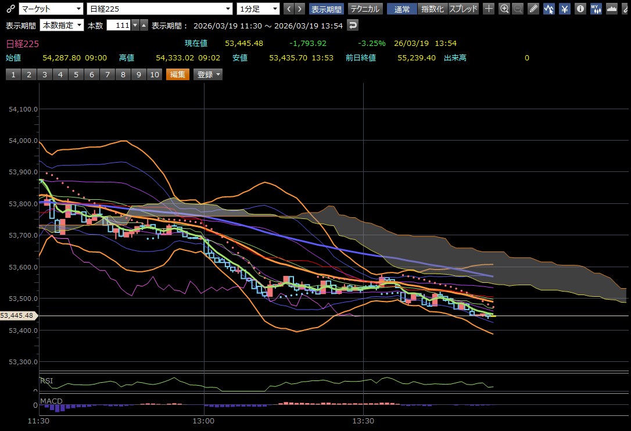The image size is (631, 431).
Task: Toggle the 通常 normal display mode
Action: (x=401, y=9)
